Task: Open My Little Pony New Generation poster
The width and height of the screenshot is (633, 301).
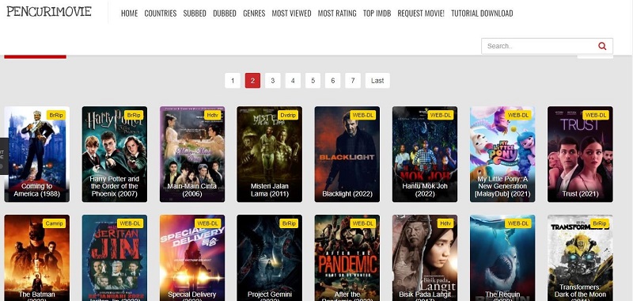Action: (502, 154)
